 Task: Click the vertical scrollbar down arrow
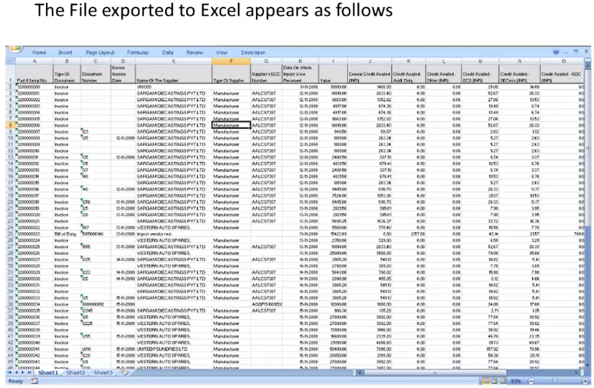(588, 364)
